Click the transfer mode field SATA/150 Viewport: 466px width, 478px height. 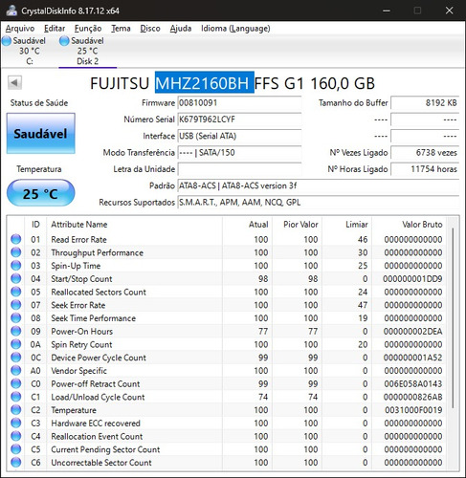[x=239, y=153]
